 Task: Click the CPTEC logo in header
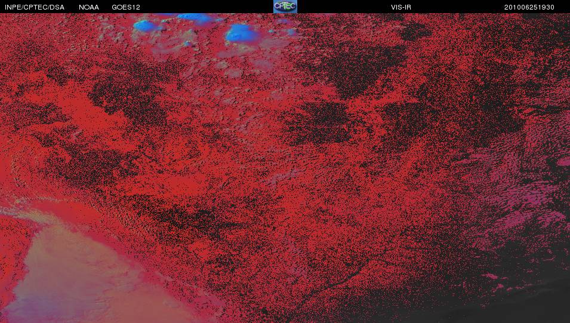pos(285,7)
